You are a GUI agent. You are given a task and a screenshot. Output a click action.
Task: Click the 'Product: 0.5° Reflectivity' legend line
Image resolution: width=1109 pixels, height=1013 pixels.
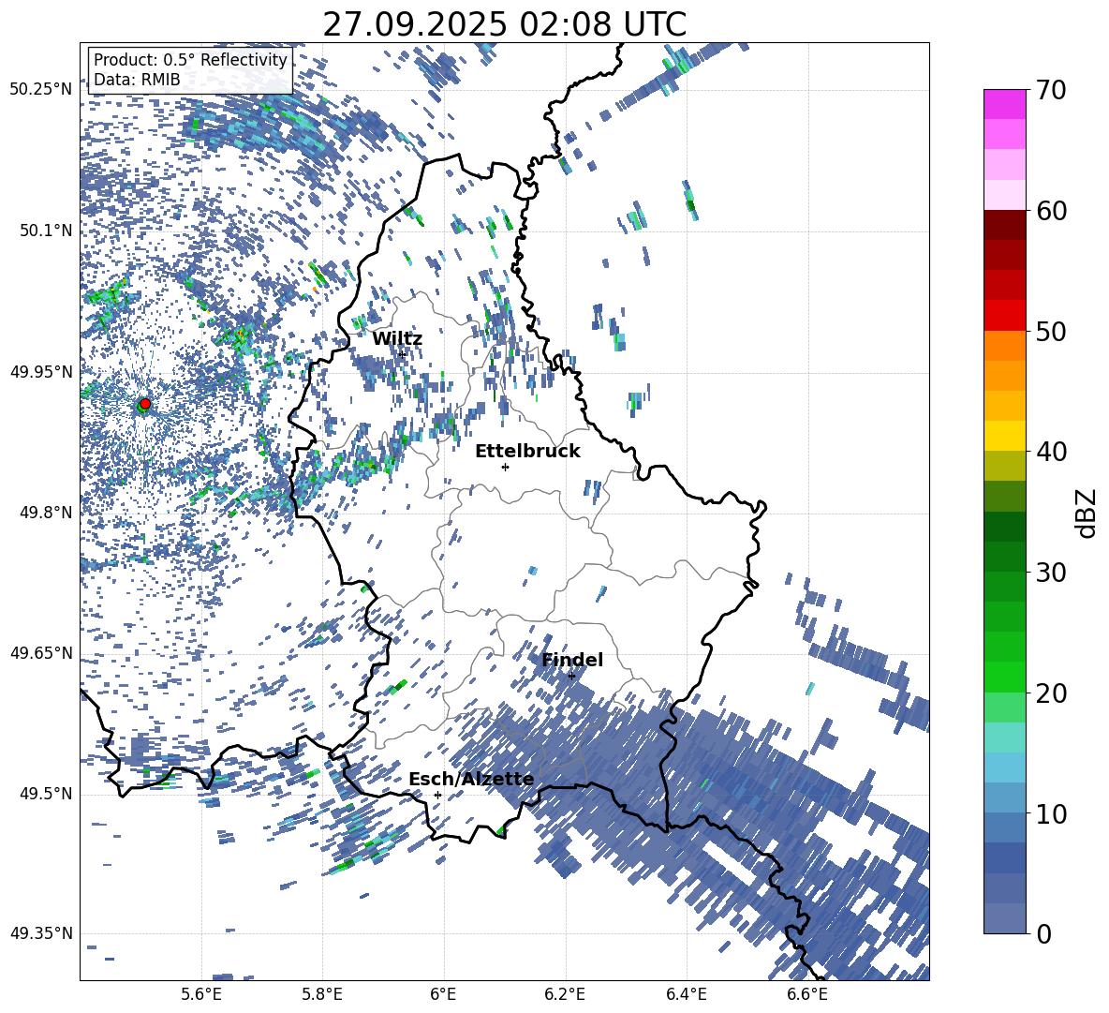tap(190, 60)
